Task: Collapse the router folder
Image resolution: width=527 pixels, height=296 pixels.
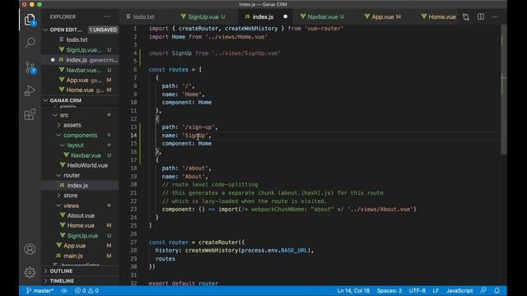Action: click(x=58, y=175)
